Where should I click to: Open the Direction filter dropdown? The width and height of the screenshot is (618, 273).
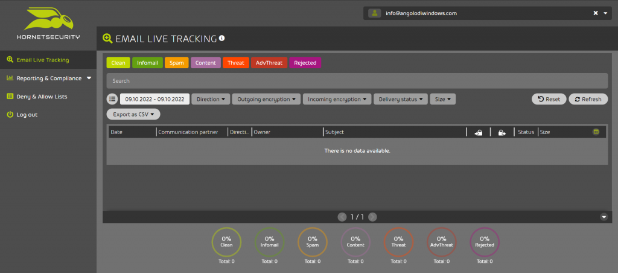click(x=211, y=99)
